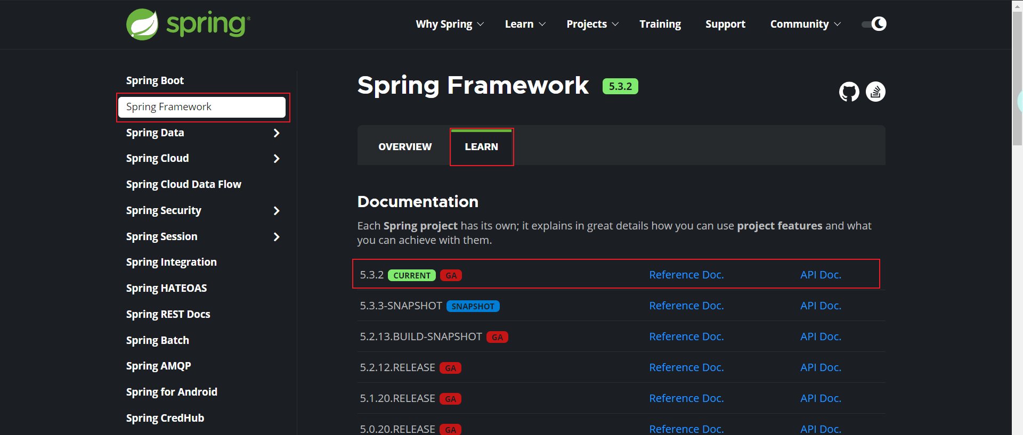This screenshot has width=1023, height=435.
Task: Toggle the dark mode moon switch
Action: [x=874, y=24]
